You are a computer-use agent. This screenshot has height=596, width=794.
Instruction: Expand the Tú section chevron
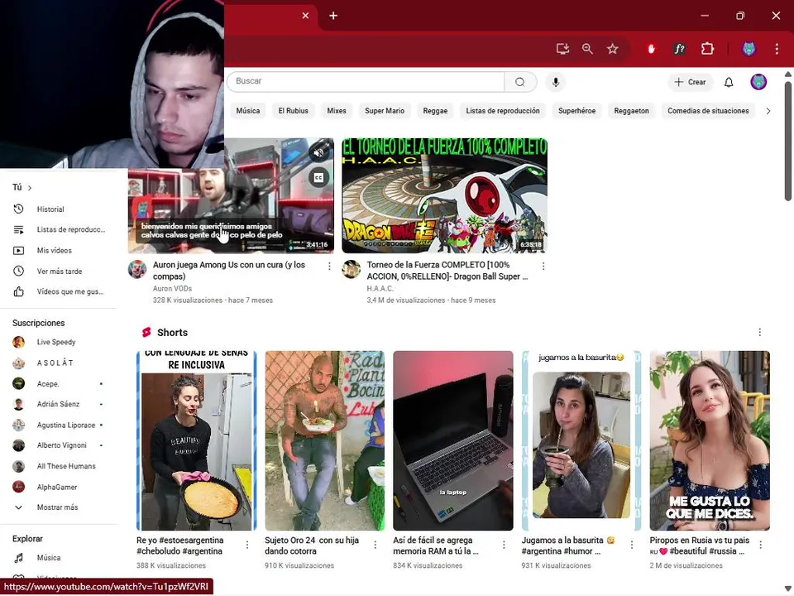30,188
